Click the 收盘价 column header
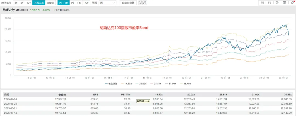Viewport: 296px width, 116px height. pyautogui.click(x=62, y=94)
